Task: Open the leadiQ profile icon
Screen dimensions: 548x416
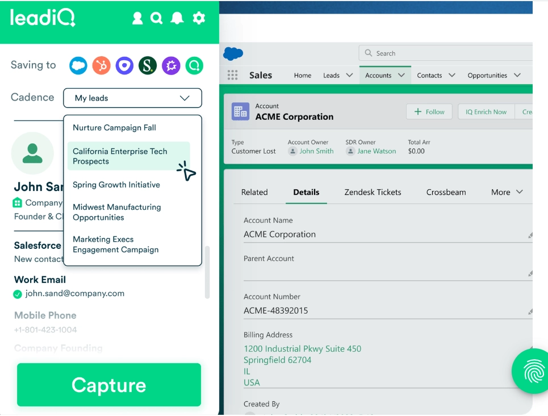Action: [137, 18]
